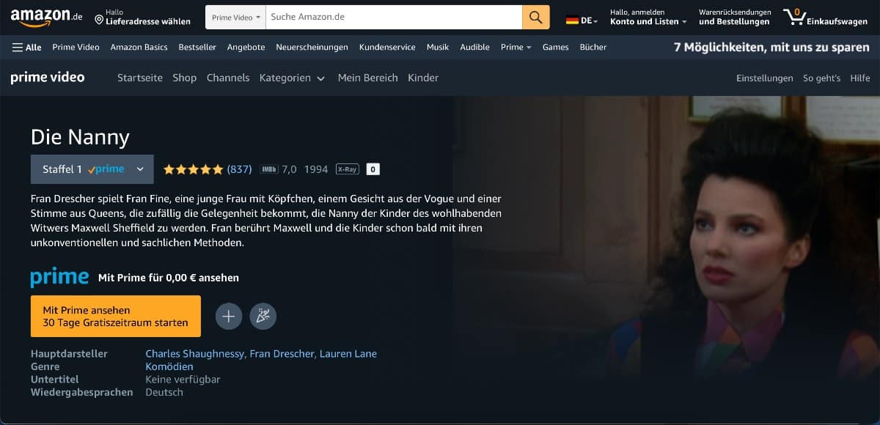880x425 pixels.
Task: Open Games in nav bar
Action: 556,47
